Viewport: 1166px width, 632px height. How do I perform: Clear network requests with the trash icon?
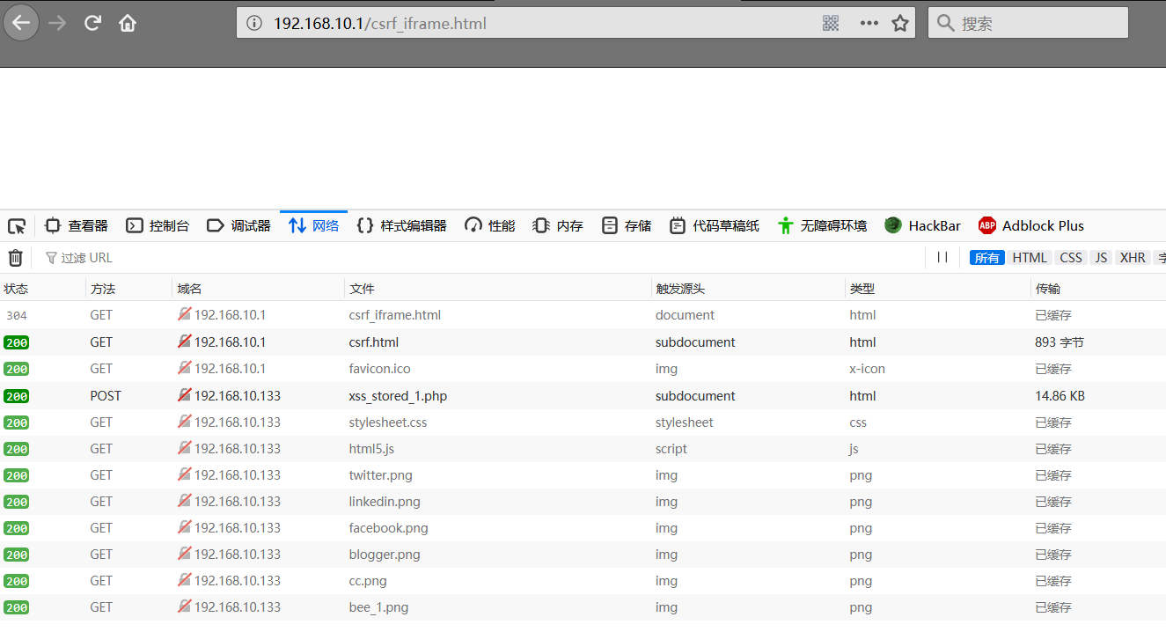tap(16, 258)
